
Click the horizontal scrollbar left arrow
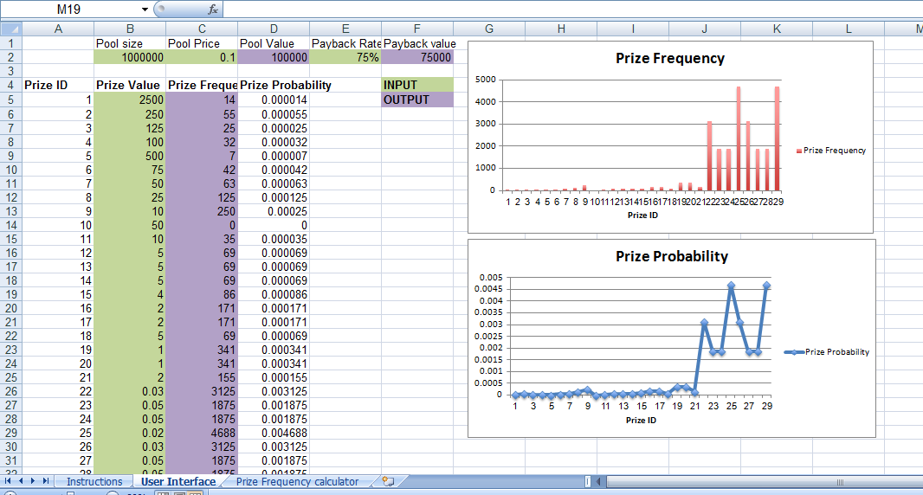point(599,482)
